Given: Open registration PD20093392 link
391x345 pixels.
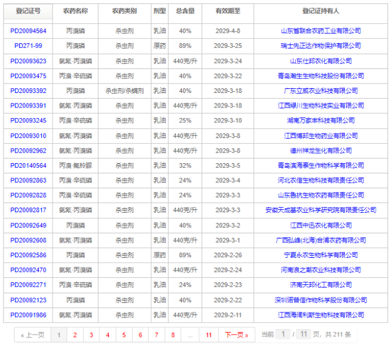Looking at the screenshot, I should point(28,91).
